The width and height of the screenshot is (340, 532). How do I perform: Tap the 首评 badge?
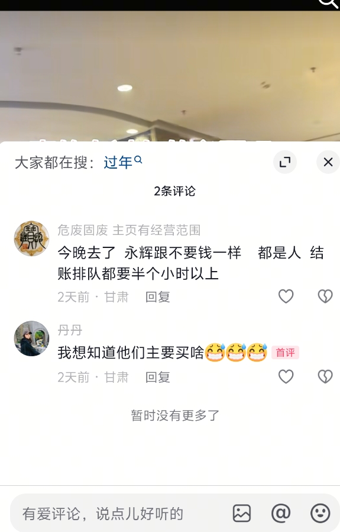click(x=285, y=353)
